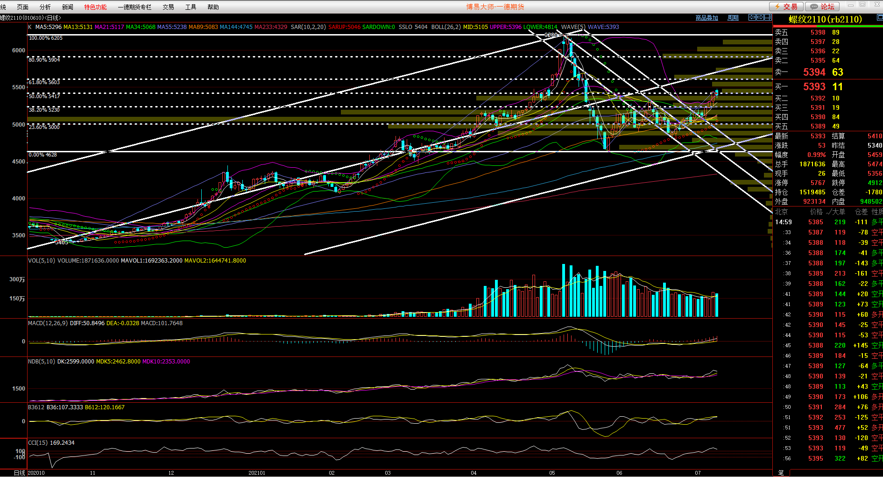
Task: Open the 交易 trading button
Action: pyautogui.click(x=786, y=7)
